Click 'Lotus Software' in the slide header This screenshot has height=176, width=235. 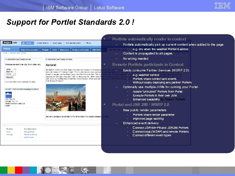(109, 7)
